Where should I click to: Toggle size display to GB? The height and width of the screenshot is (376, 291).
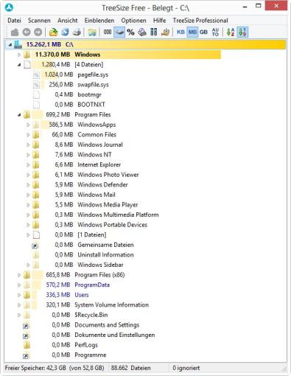point(203,32)
